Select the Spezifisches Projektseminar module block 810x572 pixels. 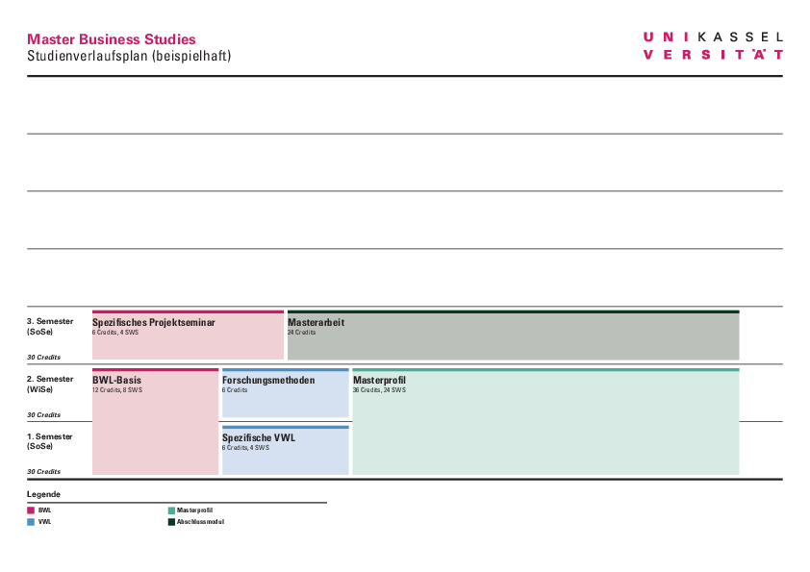(x=188, y=336)
